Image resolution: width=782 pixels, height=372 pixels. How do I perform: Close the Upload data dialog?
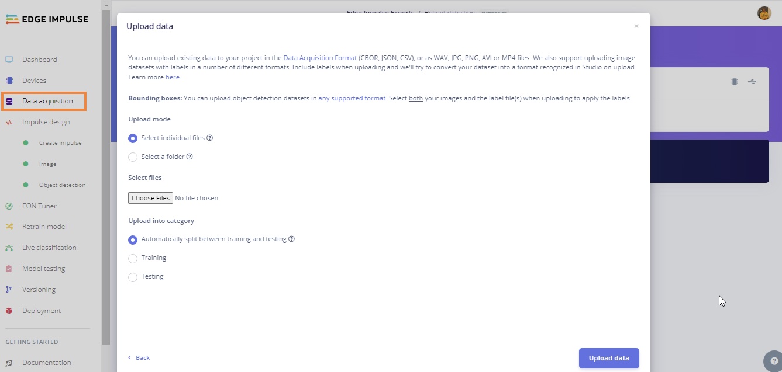(x=636, y=26)
